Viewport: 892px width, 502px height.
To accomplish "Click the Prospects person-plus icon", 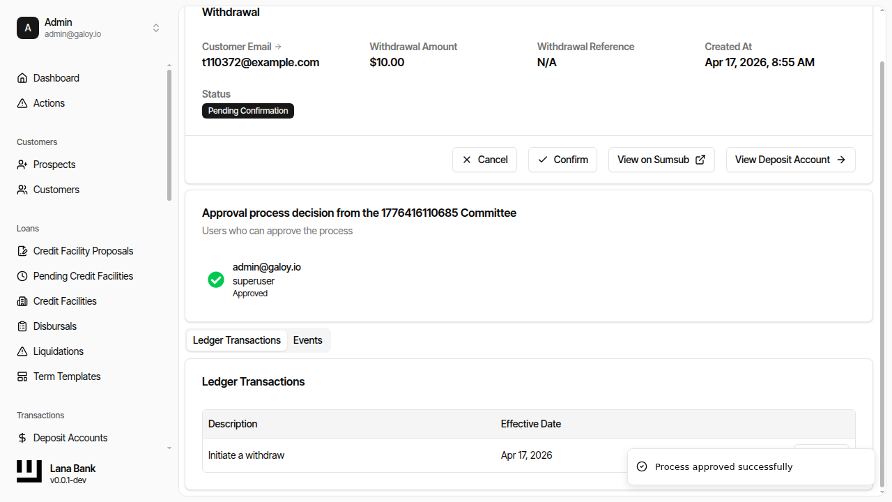I will (22, 165).
